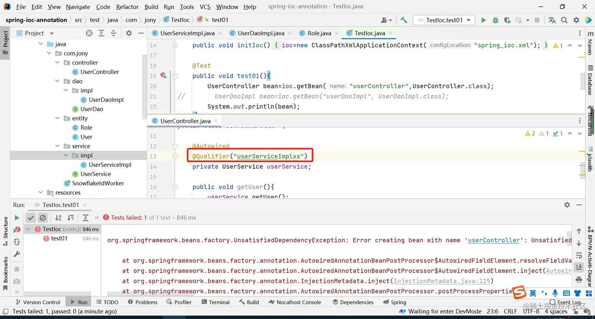This screenshot has height=319, width=595.
Task: Open the VCS menu
Action: click(205, 7)
